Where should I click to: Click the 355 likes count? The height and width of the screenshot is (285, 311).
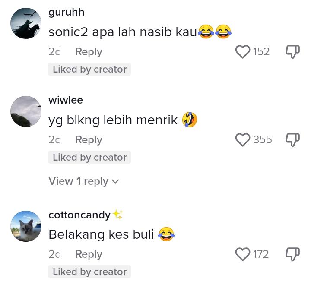tap(263, 140)
